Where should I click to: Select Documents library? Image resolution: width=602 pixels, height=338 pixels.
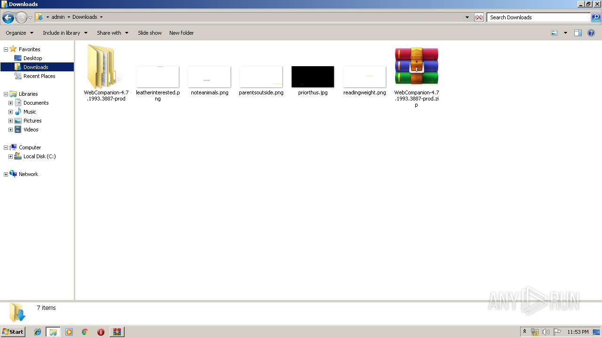[36, 103]
